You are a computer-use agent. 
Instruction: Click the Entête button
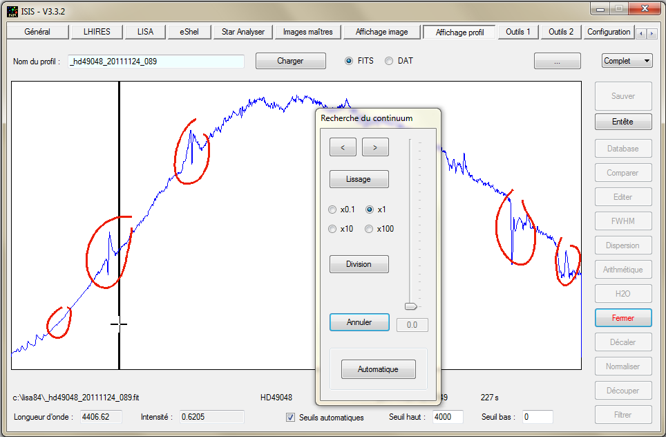click(x=622, y=122)
